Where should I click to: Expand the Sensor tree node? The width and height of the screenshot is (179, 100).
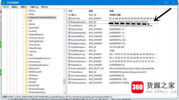pyautogui.click(x=23, y=11)
